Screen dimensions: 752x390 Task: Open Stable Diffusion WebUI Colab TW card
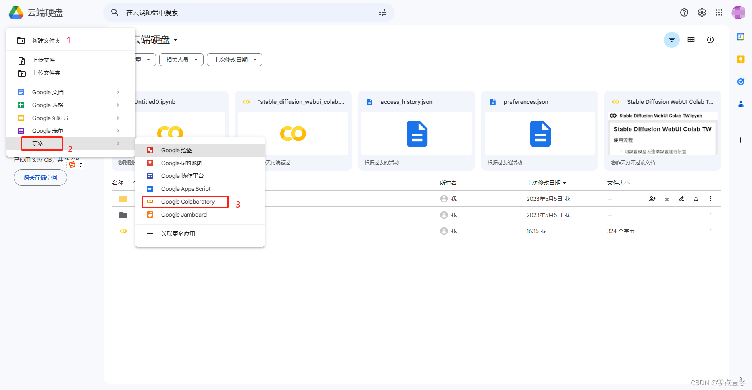(663, 130)
